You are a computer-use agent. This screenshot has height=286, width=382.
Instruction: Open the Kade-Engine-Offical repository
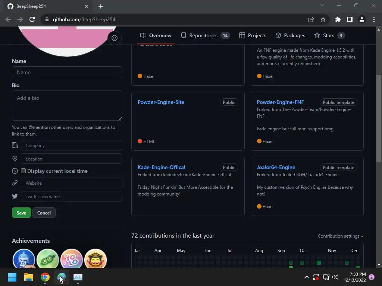pos(161,167)
